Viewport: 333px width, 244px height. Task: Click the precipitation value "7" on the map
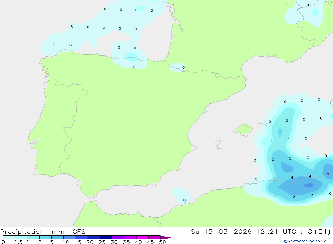[x=328, y=175]
